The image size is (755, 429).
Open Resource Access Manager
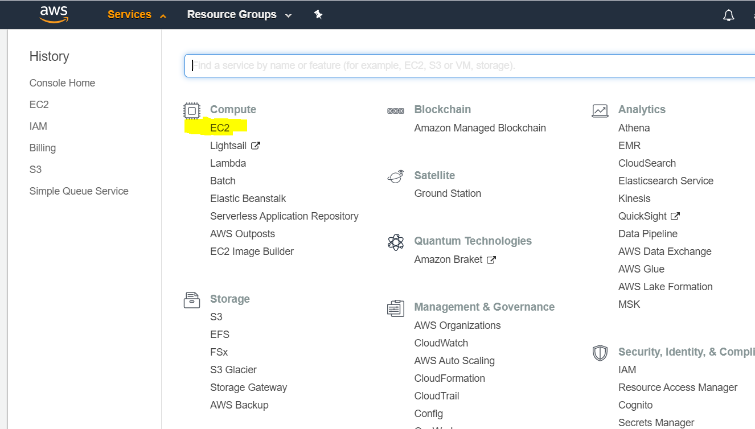click(x=678, y=387)
